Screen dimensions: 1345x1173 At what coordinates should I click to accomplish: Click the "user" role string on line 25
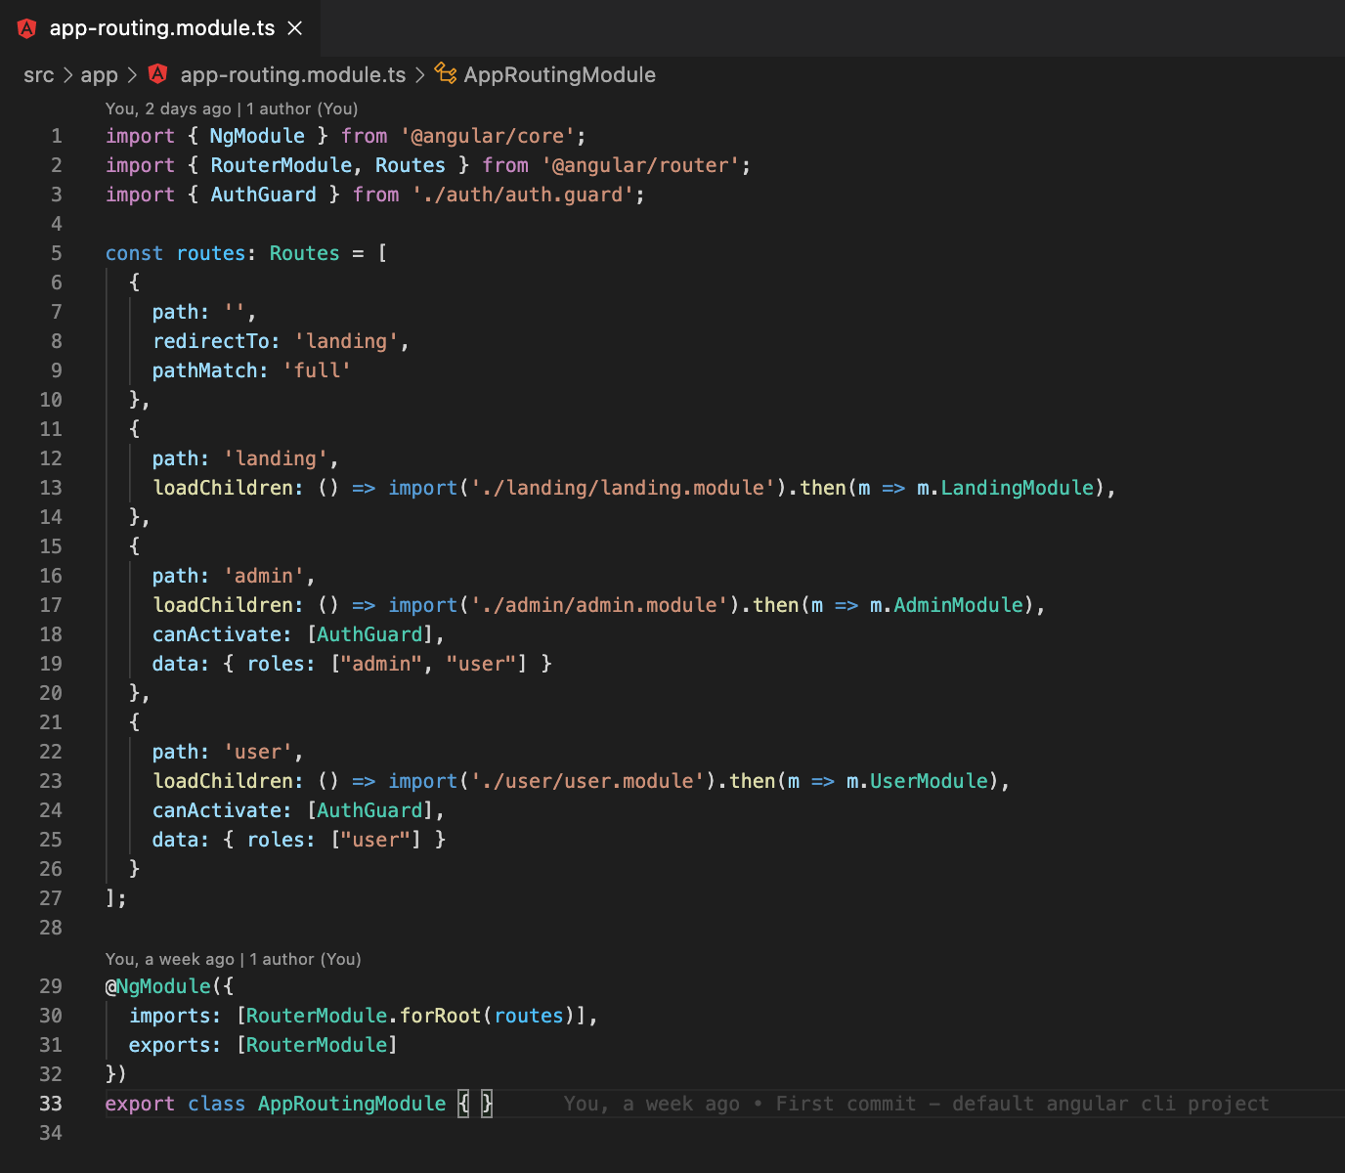375,840
